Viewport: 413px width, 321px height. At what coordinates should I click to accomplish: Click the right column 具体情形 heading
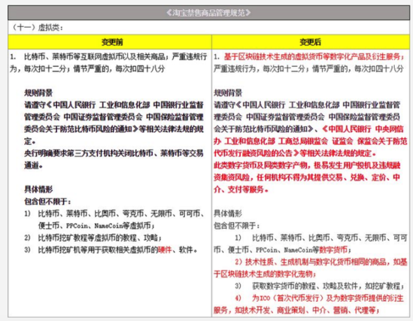tap(228, 213)
